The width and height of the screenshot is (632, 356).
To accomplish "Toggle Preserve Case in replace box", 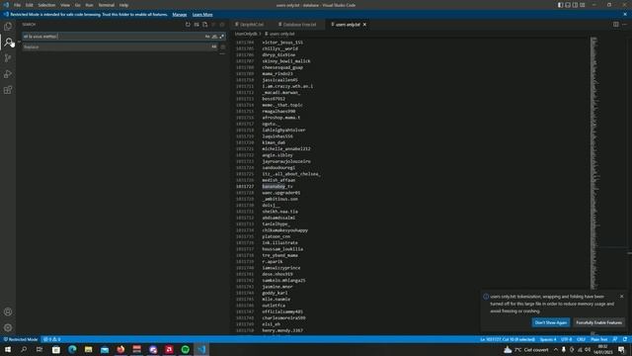I will pos(213,46).
